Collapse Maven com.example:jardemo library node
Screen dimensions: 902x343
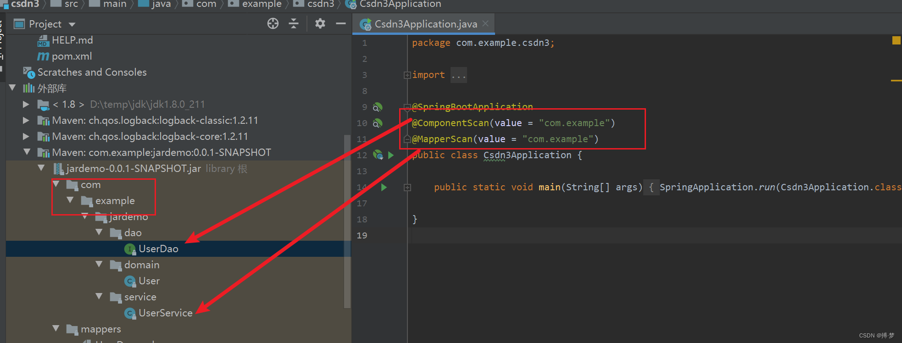[x=27, y=152]
